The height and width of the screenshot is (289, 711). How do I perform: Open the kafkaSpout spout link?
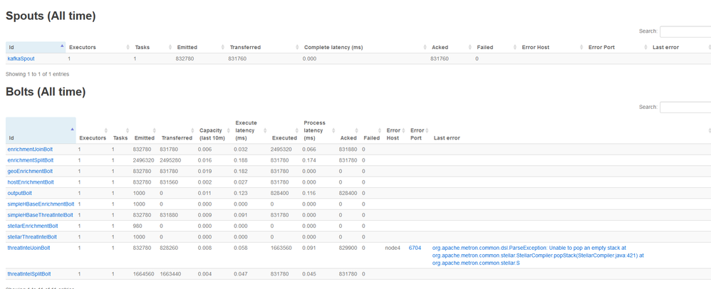tap(21, 58)
